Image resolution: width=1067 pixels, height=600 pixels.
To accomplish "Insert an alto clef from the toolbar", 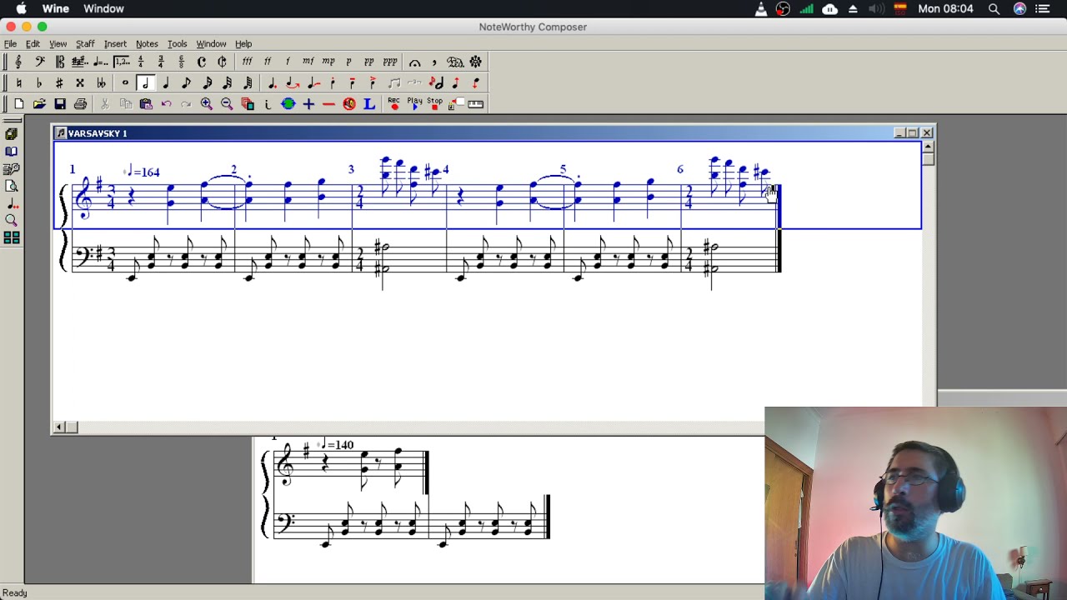I will click(x=60, y=62).
